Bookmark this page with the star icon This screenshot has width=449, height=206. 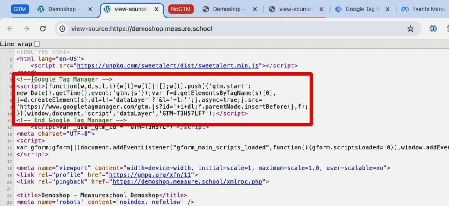tap(410, 28)
